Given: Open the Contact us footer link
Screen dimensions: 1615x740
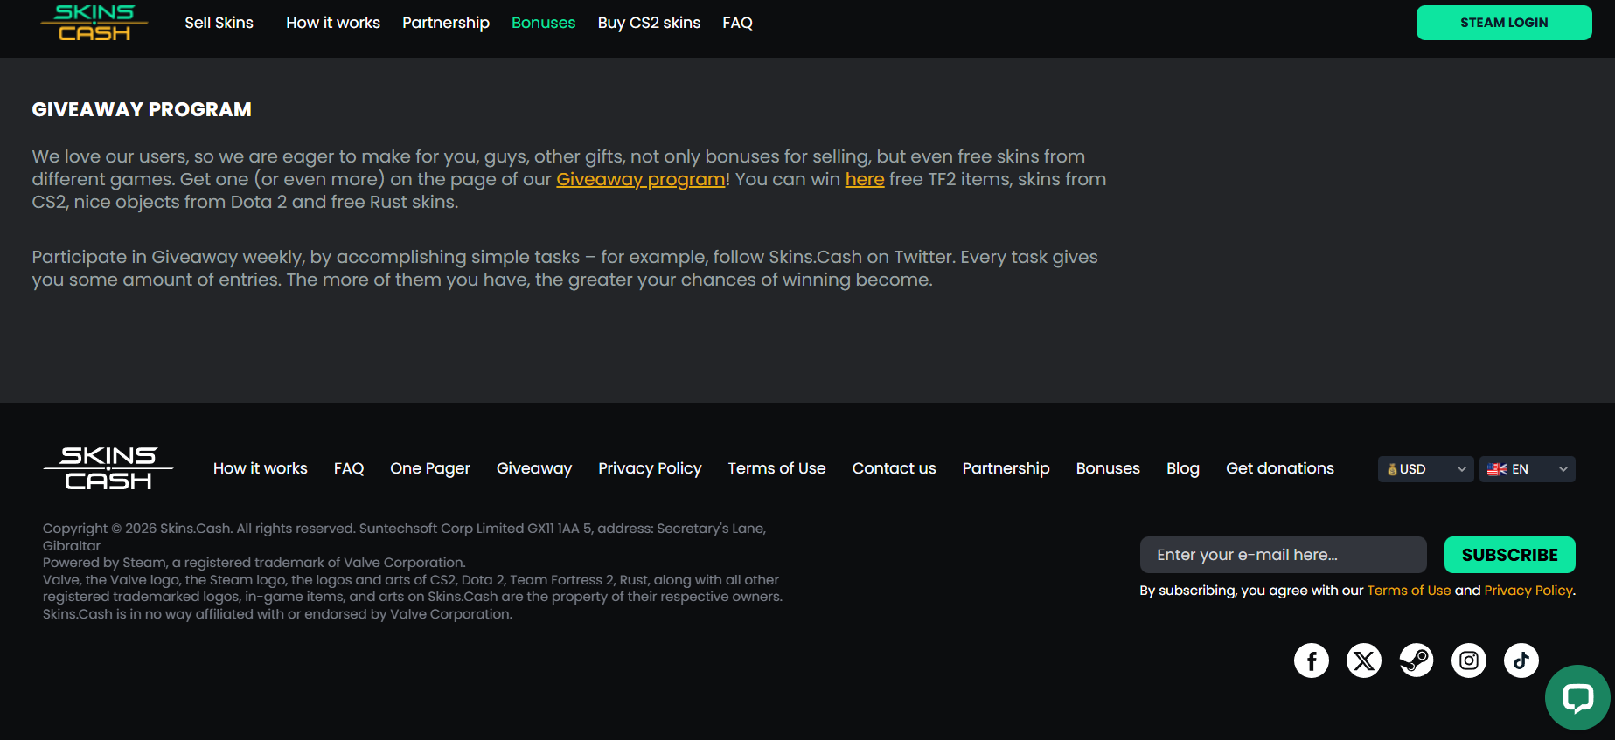Looking at the screenshot, I should (895, 468).
